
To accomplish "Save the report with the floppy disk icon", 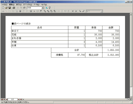I will point(10,8).
